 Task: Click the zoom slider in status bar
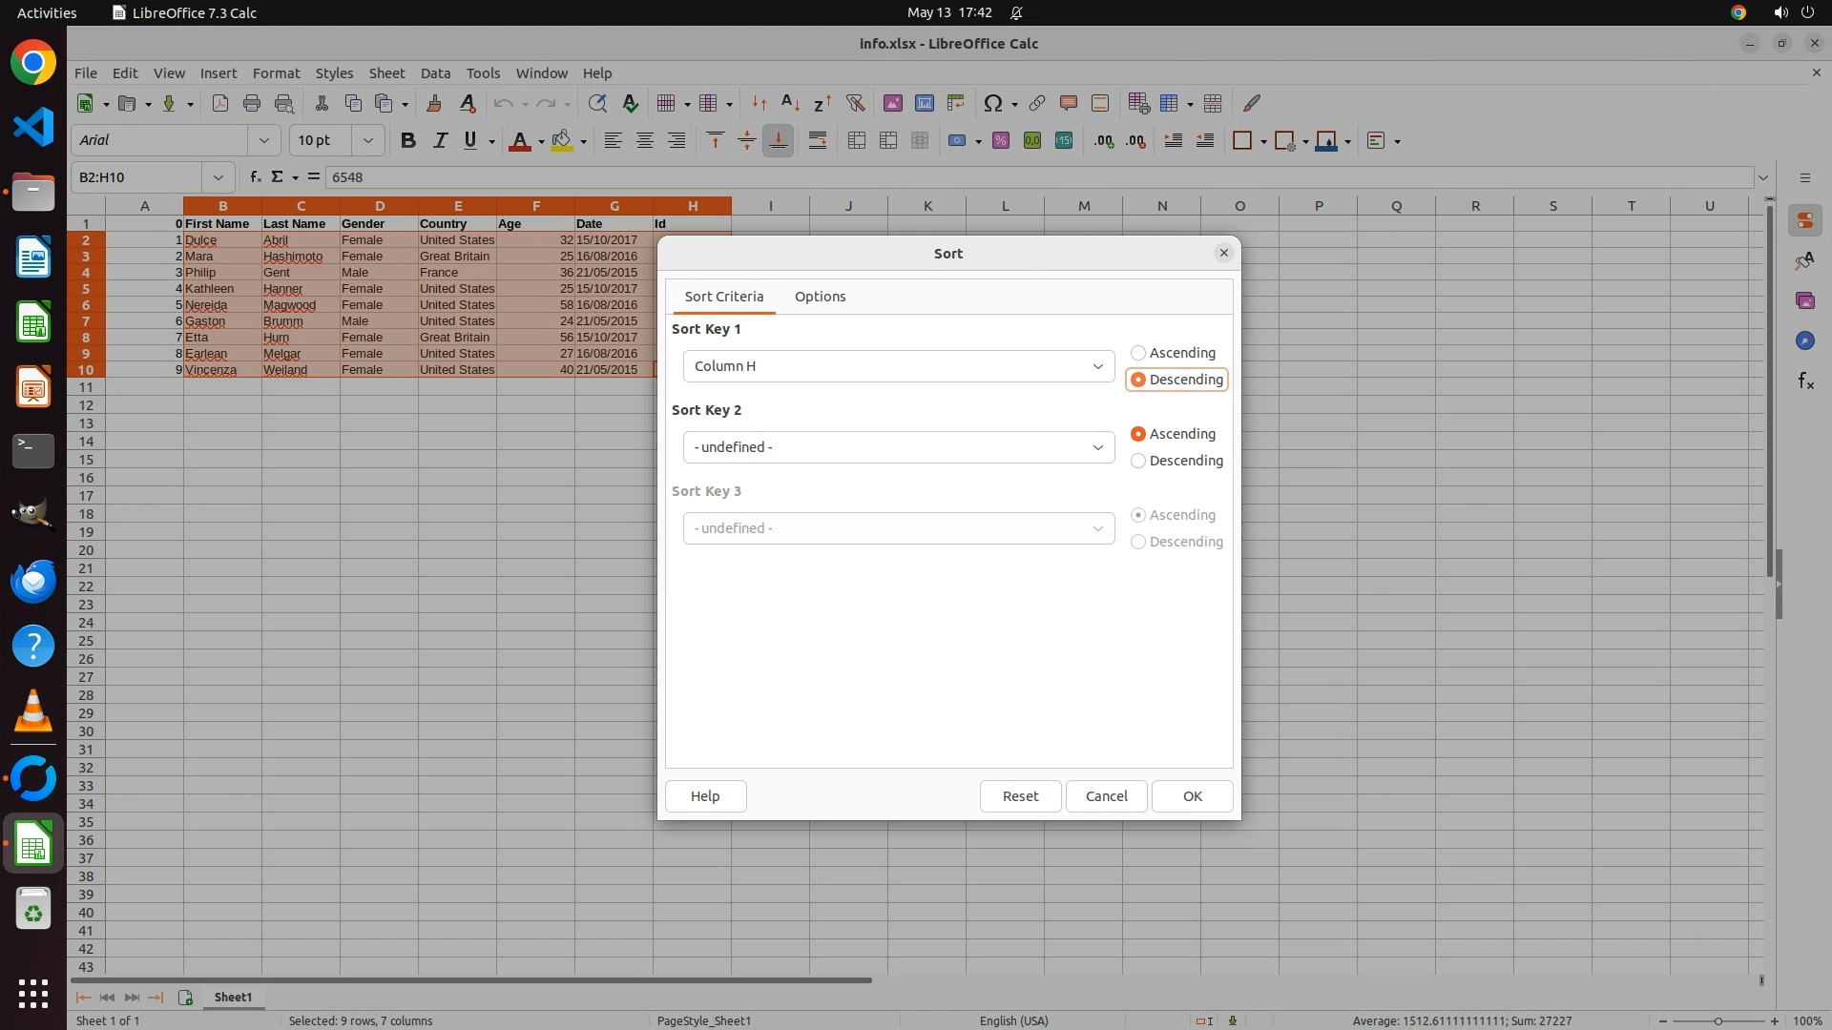tap(1717, 1020)
